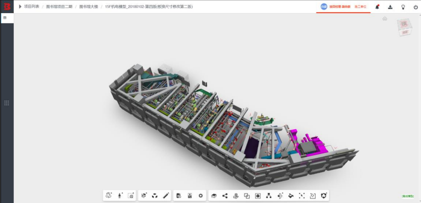
Task: Activate the first-person walk tool
Action: 120,195
